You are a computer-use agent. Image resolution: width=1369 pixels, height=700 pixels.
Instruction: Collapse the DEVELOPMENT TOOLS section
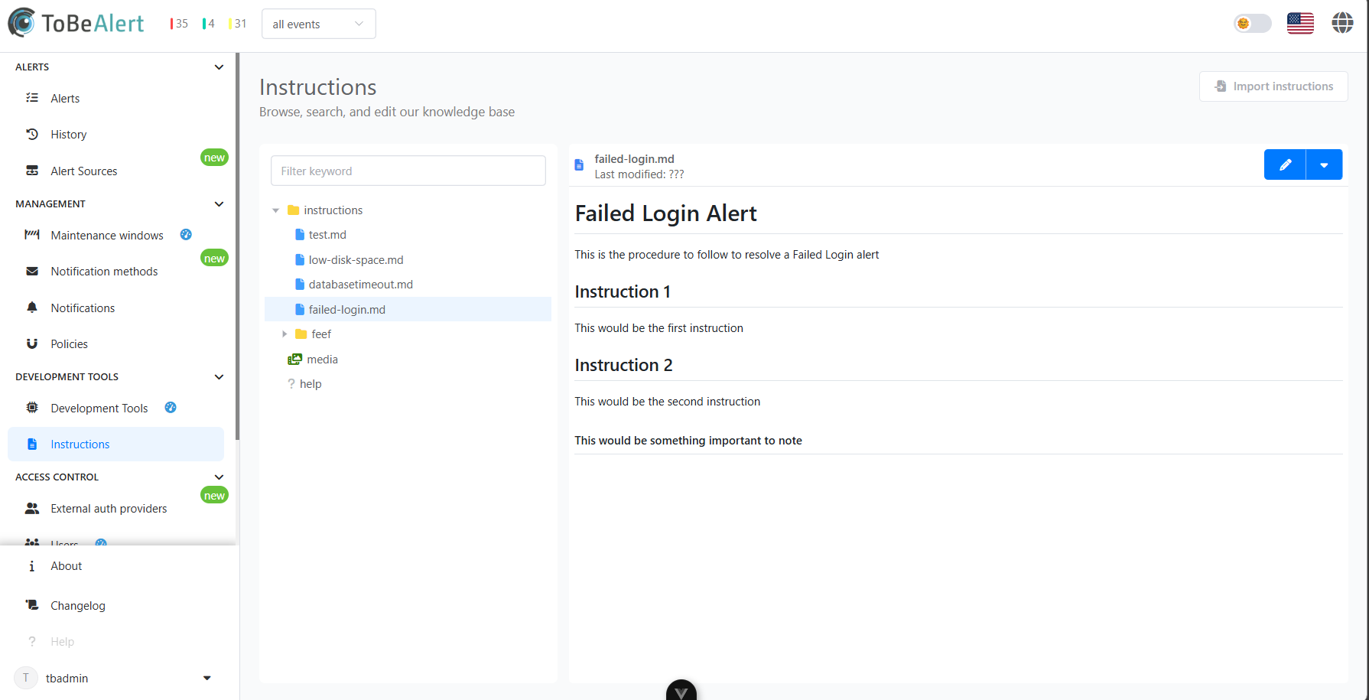[x=219, y=377]
